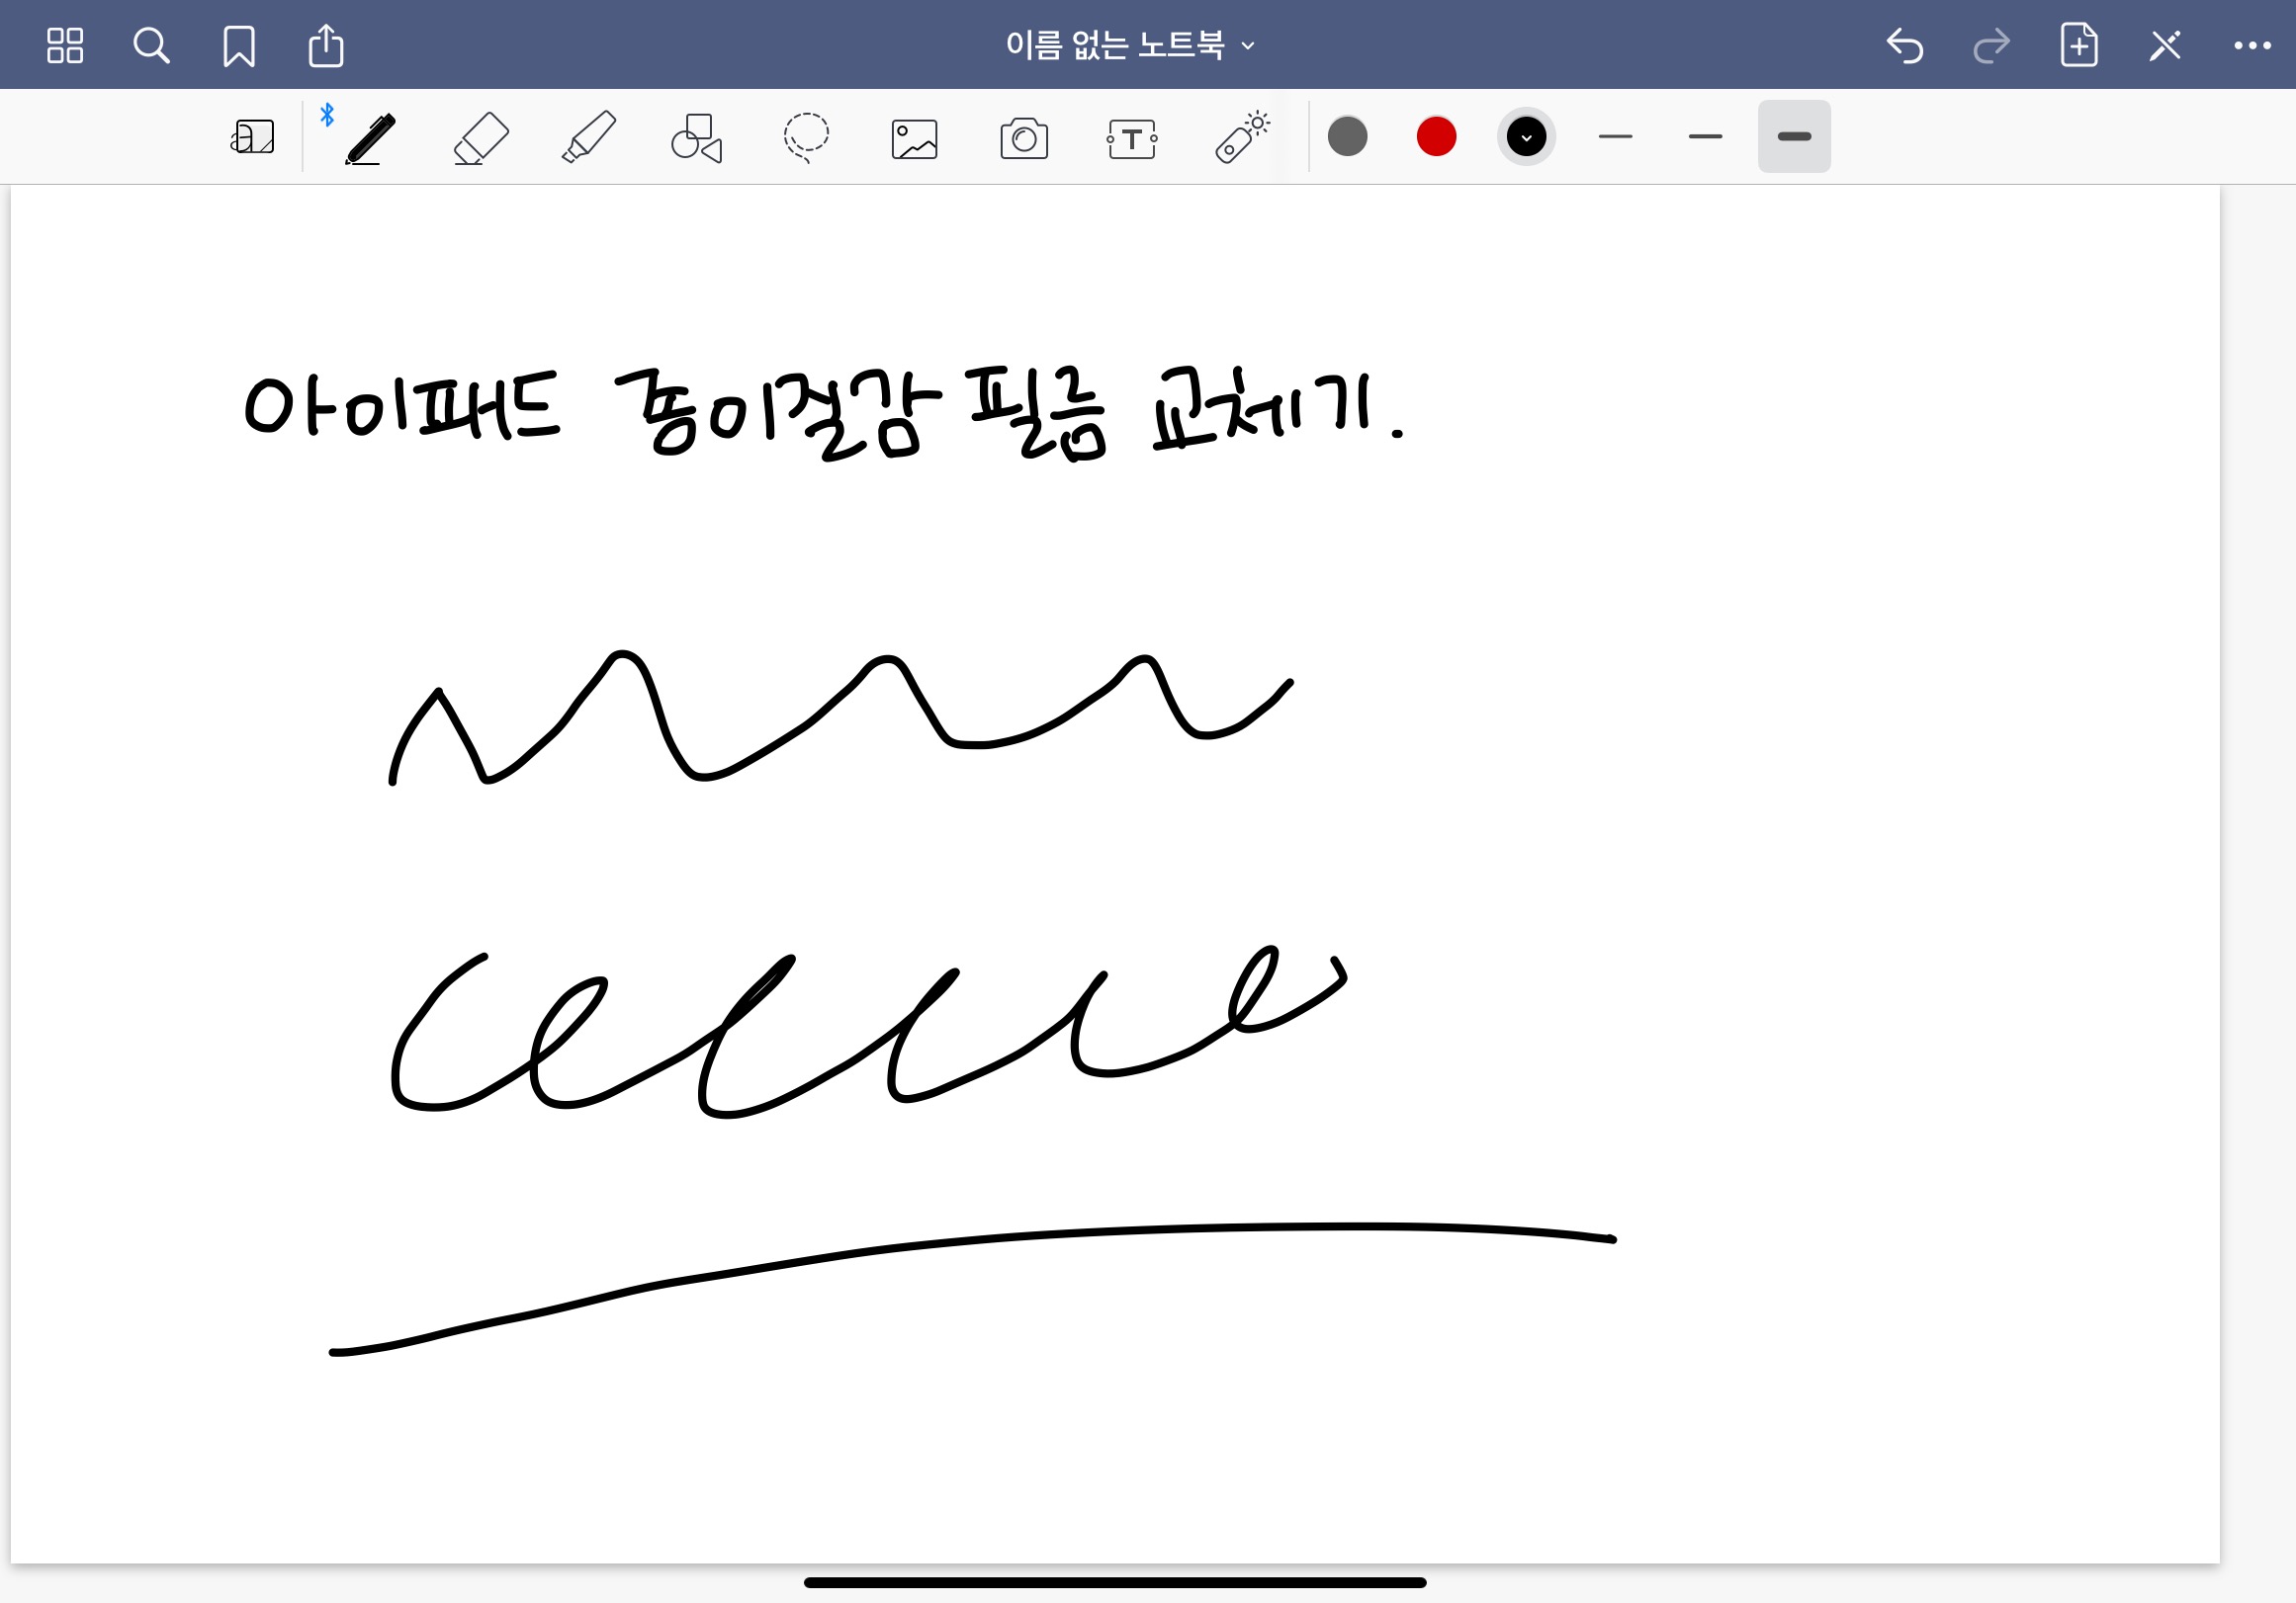Viewport: 2296px width, 1603px height.
Task: Pick the red pen color
Action: coord(1436,136)
